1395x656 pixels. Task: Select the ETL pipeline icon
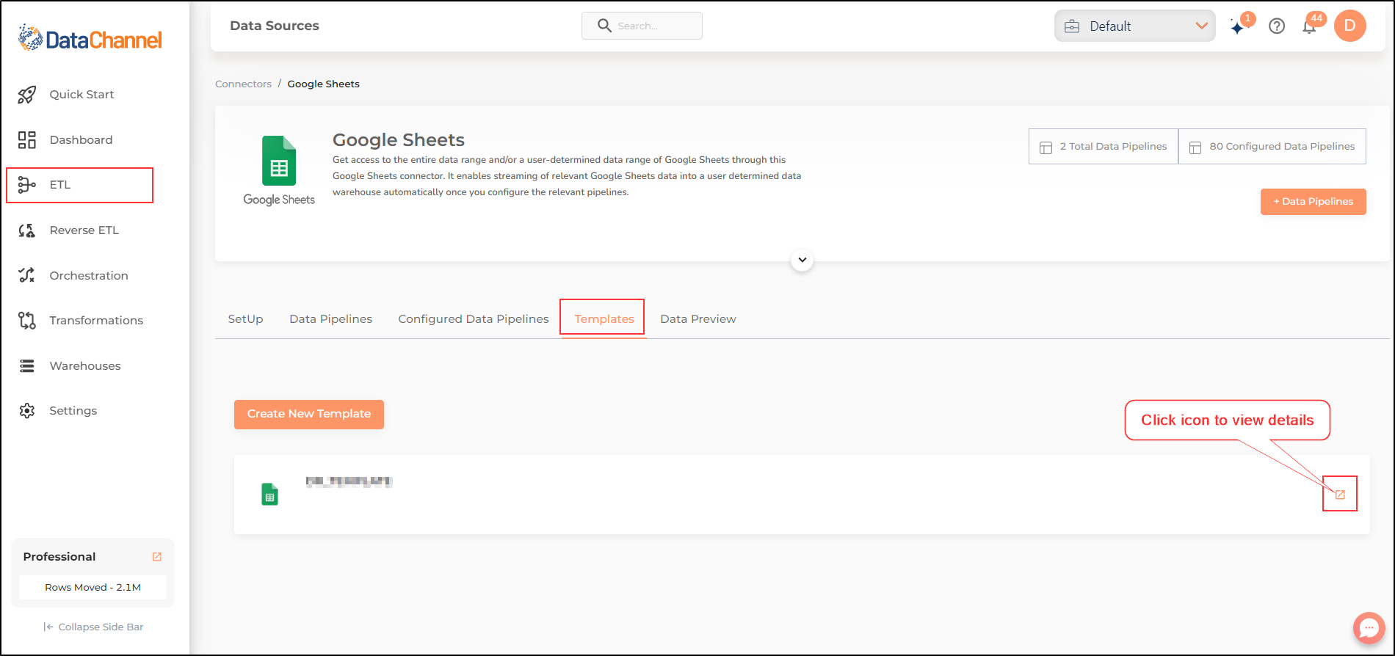pos(27,185)
